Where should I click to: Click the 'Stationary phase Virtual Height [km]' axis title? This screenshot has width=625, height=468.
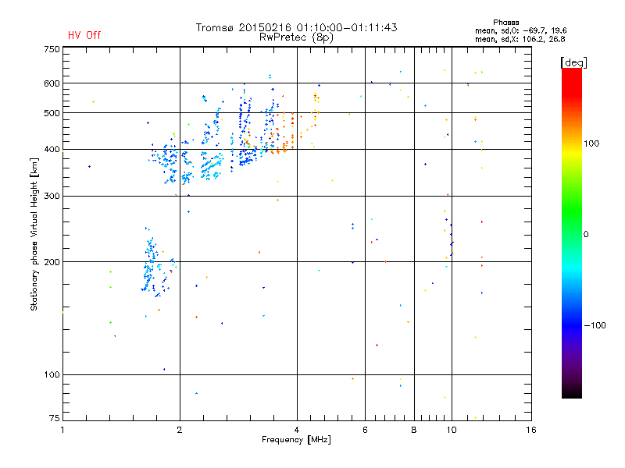click(x=34, y=234)
